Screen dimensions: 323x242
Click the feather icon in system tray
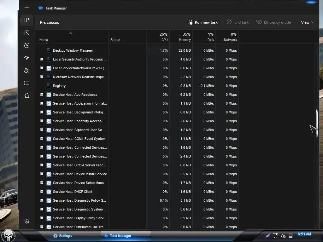tap(267, 235)
